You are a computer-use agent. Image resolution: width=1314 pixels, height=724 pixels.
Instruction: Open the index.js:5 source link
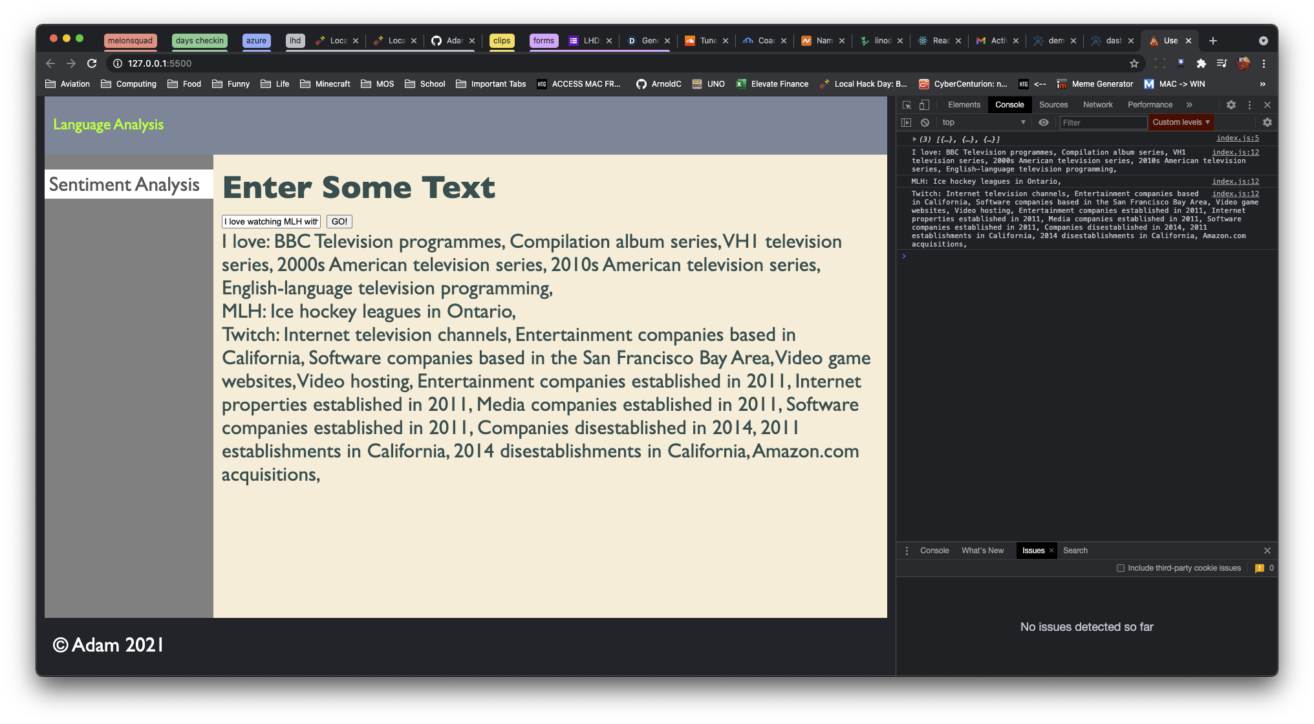[1237, 138]
